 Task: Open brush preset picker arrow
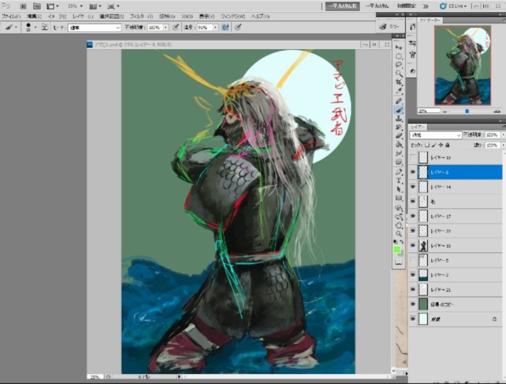tap(35, 28)
